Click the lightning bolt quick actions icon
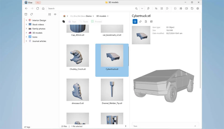The width and height of the screenshot is (224, 129). click(148, 9)
